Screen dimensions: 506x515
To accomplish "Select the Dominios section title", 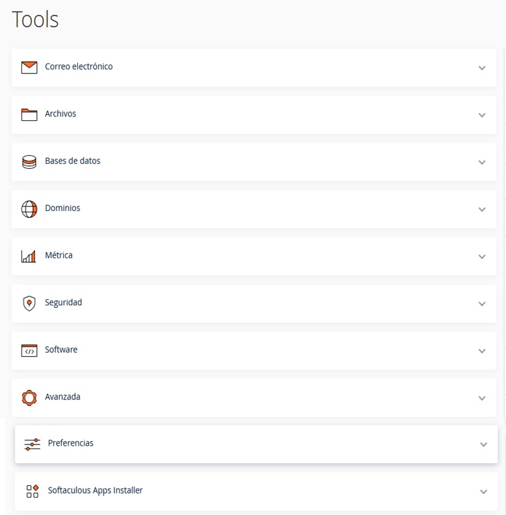I will [62, 208].
